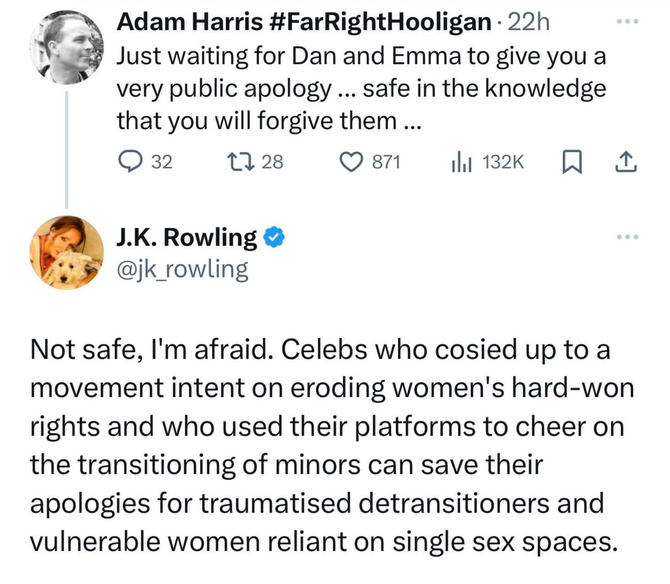Click the retweet arrows icon
Screen dimensions: 670x584
[241, 162]
